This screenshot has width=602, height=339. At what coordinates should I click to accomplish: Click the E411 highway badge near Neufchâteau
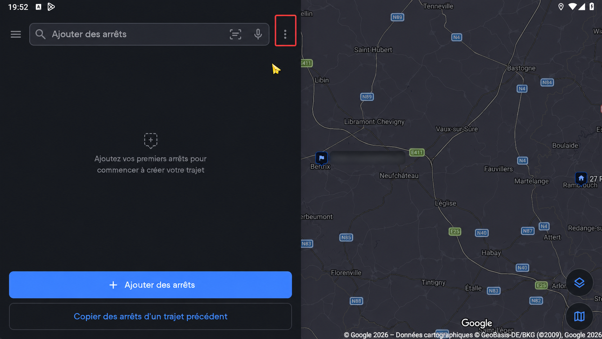coord(417,152)
